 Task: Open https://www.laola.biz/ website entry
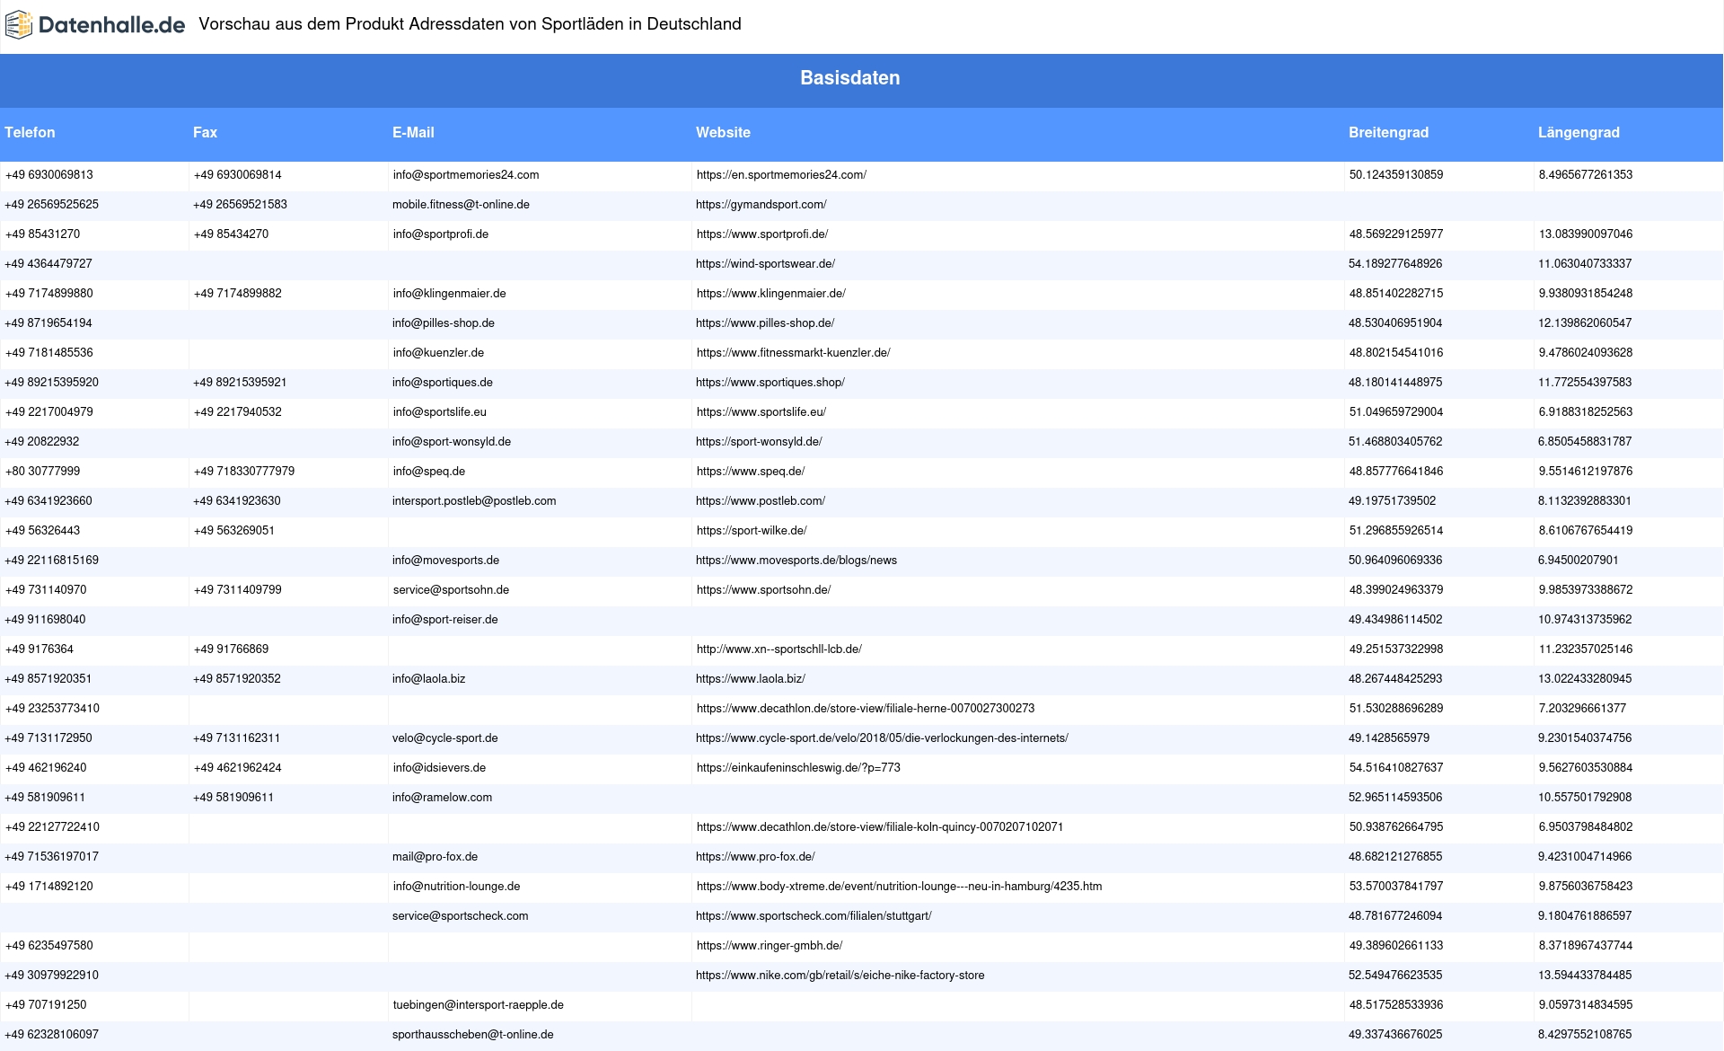751,679
